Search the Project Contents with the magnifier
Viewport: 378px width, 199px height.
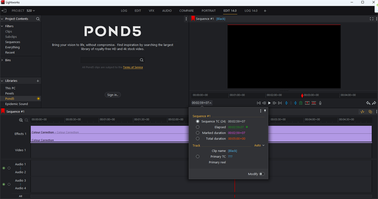[38, 19]
